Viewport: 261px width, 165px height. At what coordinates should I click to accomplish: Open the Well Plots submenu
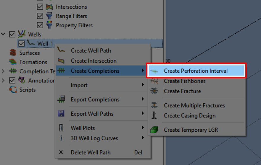pos(83,128)
